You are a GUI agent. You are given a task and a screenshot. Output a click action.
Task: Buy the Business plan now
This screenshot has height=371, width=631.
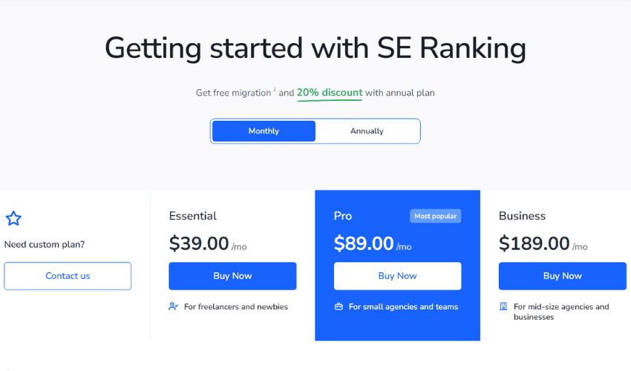click(563, 276)
